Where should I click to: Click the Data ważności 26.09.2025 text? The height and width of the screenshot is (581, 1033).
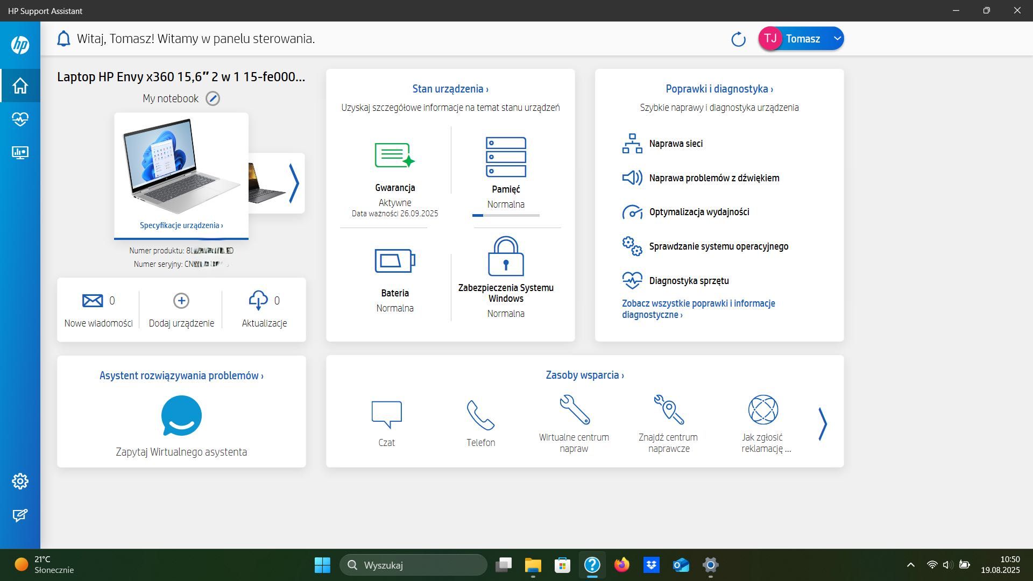point(395,214)
